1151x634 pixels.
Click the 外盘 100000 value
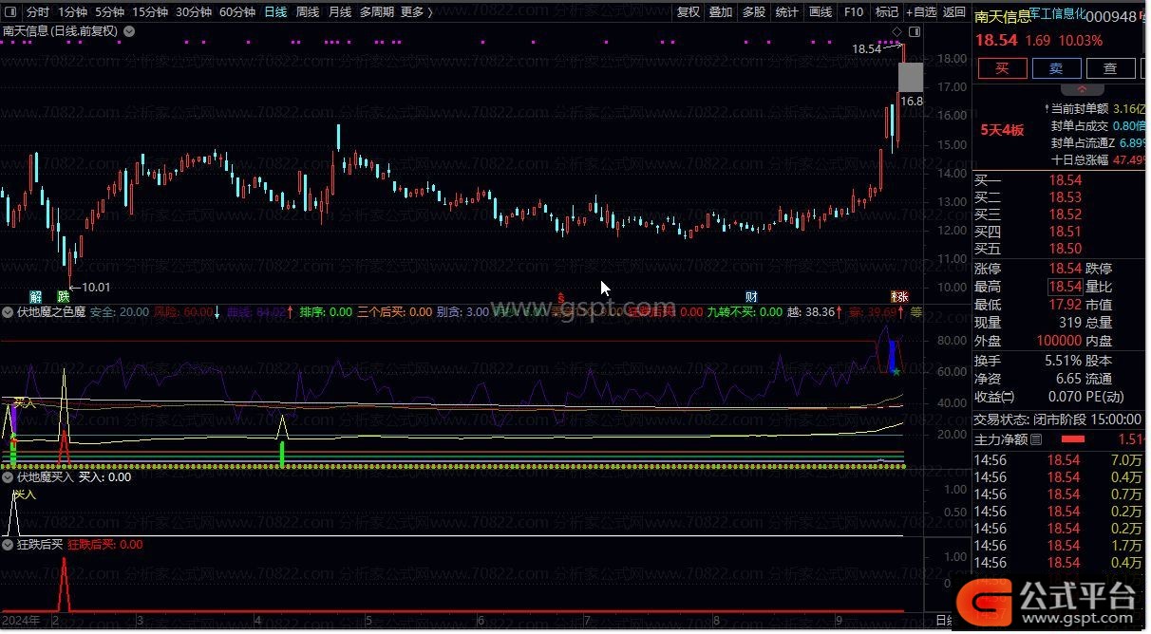click(1059, 341)
